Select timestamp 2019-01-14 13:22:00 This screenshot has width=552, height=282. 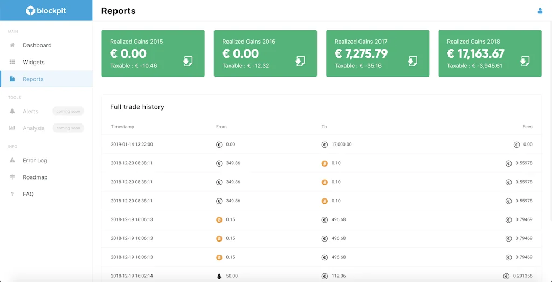132,145
